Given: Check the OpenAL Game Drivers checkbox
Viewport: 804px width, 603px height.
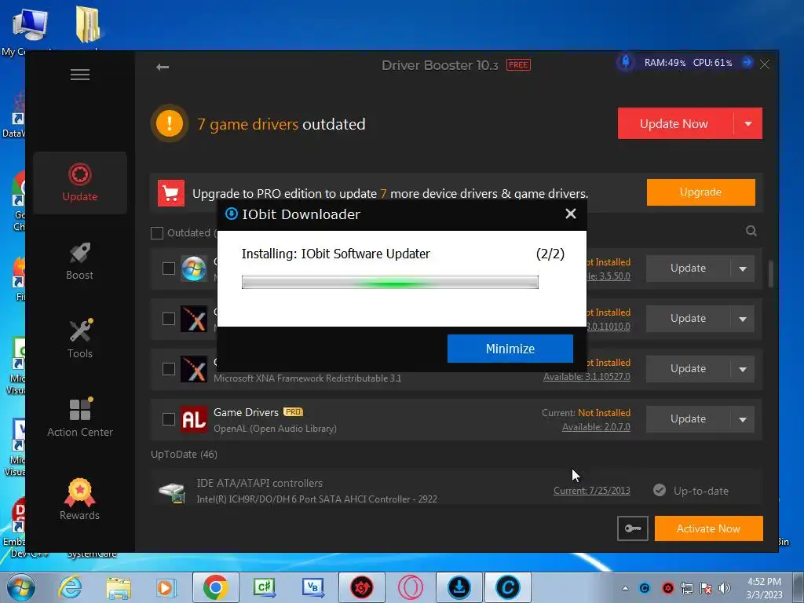Looking at the screenshot, I should 169,419.
